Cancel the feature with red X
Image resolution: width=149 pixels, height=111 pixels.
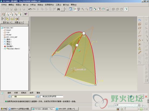coord(146,97)
